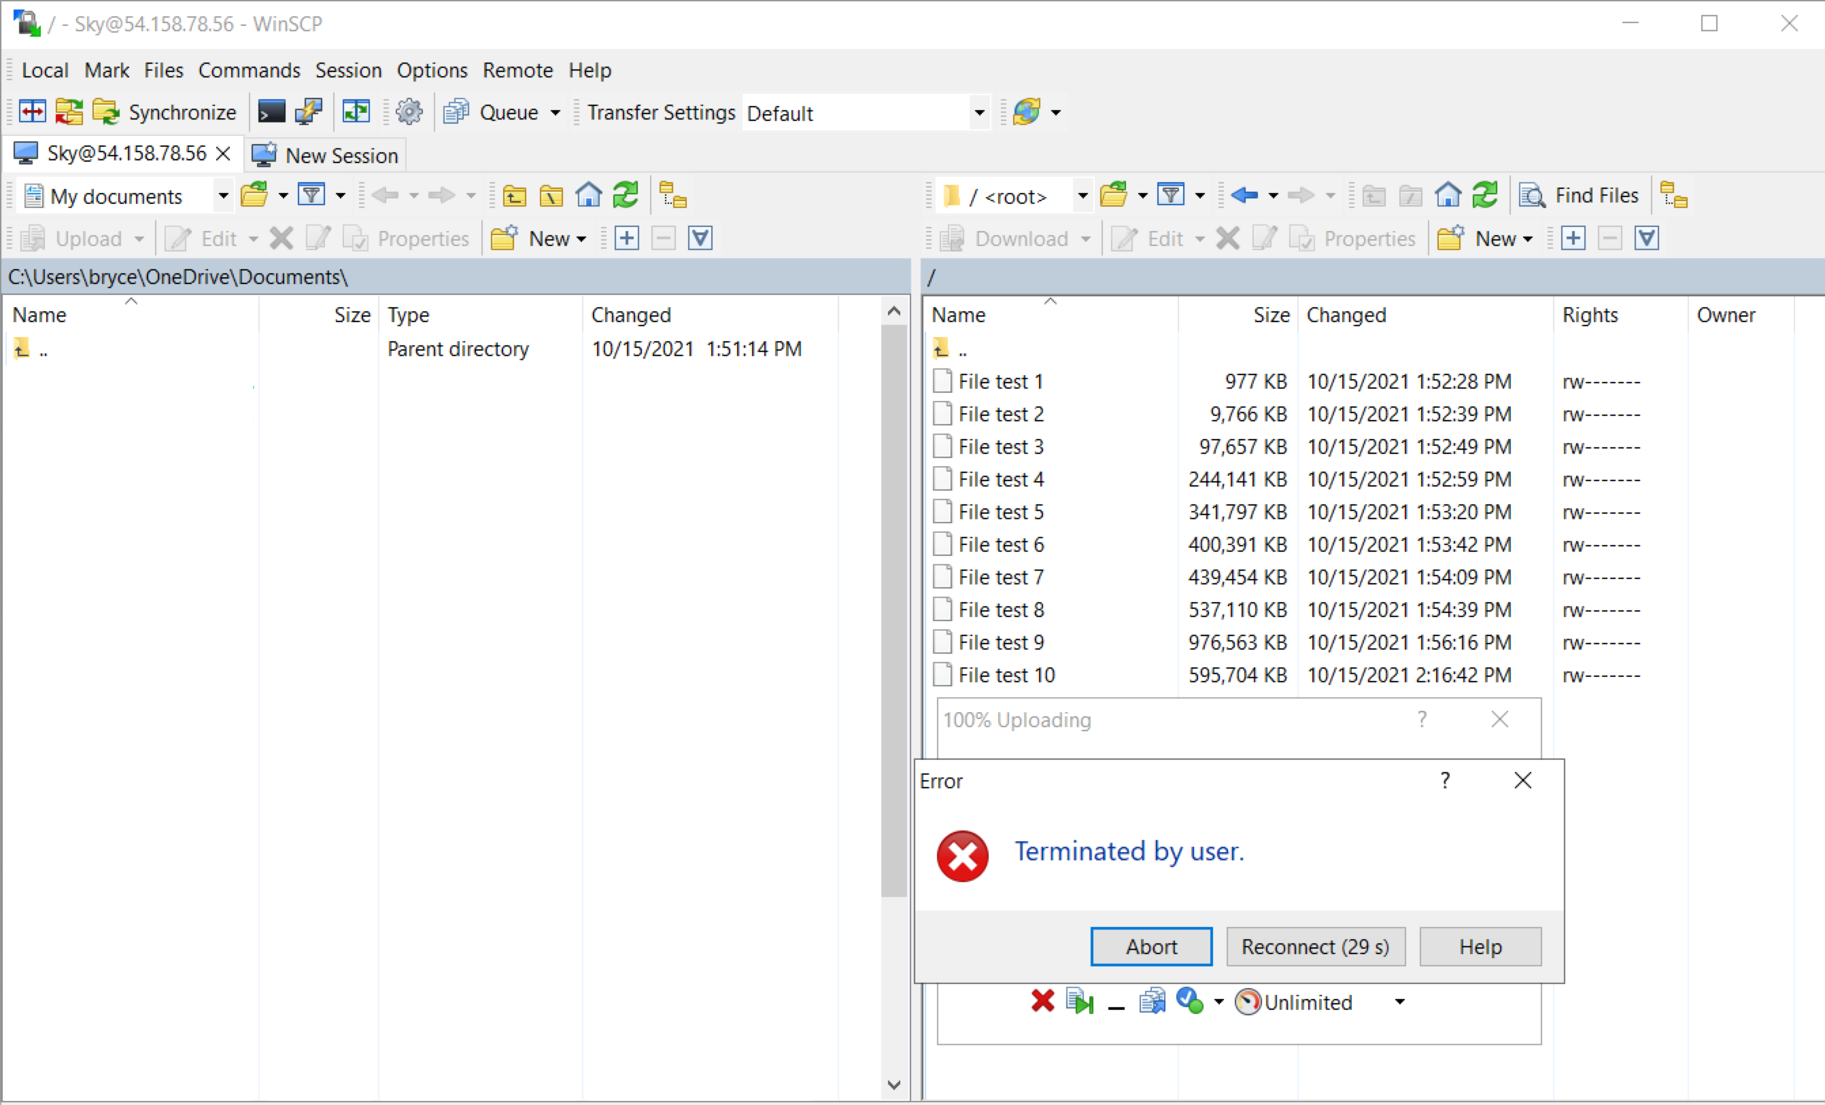Toggle the Queue panel
This screenshot has width=1825, height=1105.
tap(491, 113)
